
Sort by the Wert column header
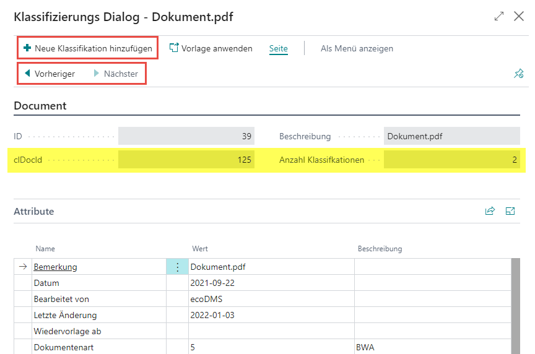pos(200,249)
